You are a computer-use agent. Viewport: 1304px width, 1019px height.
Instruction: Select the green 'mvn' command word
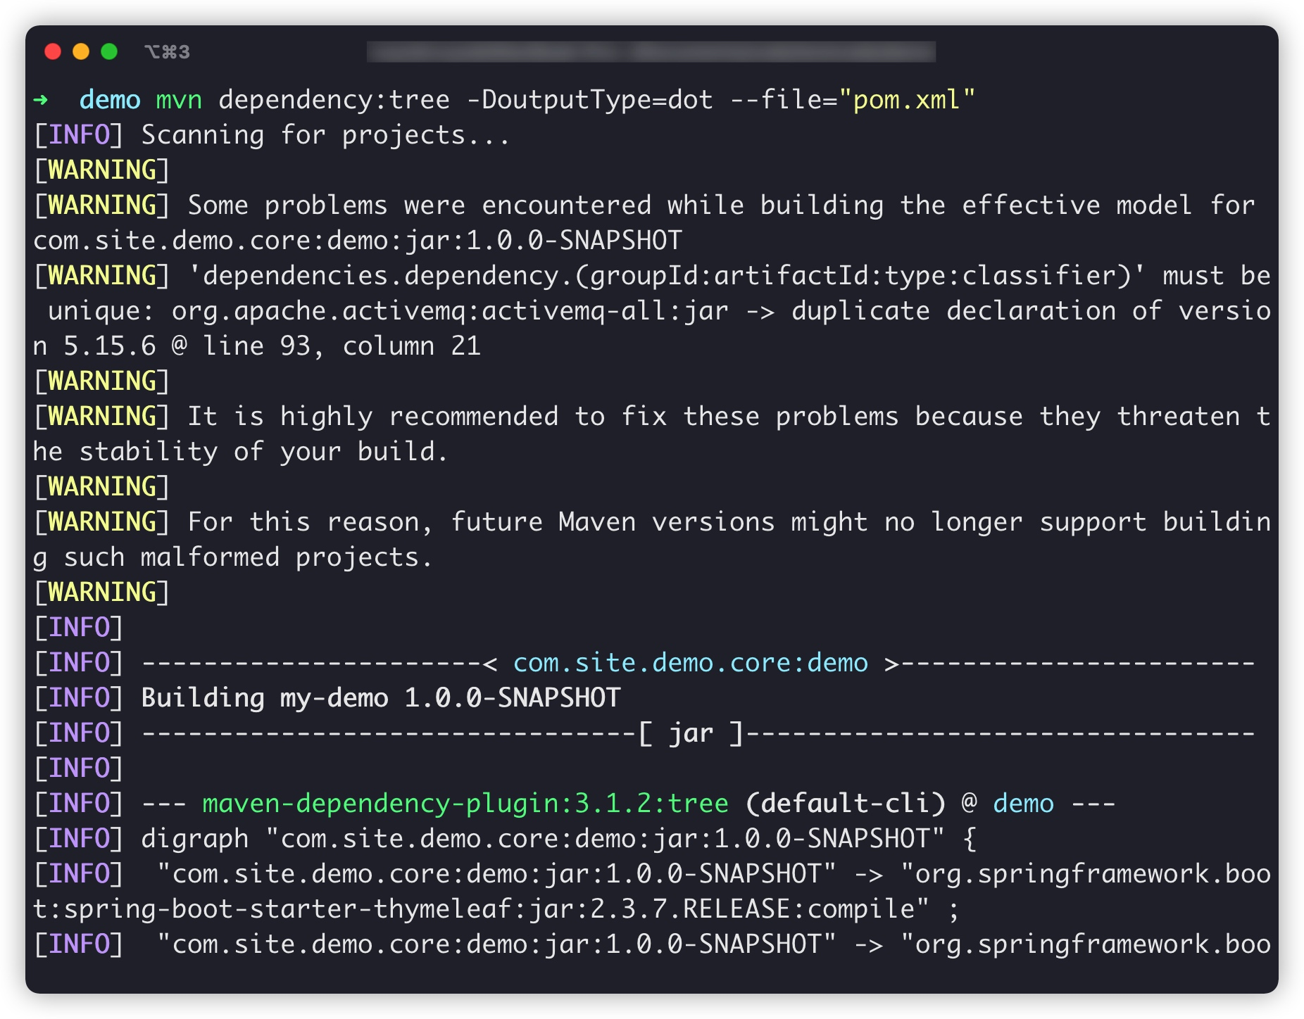179,100
